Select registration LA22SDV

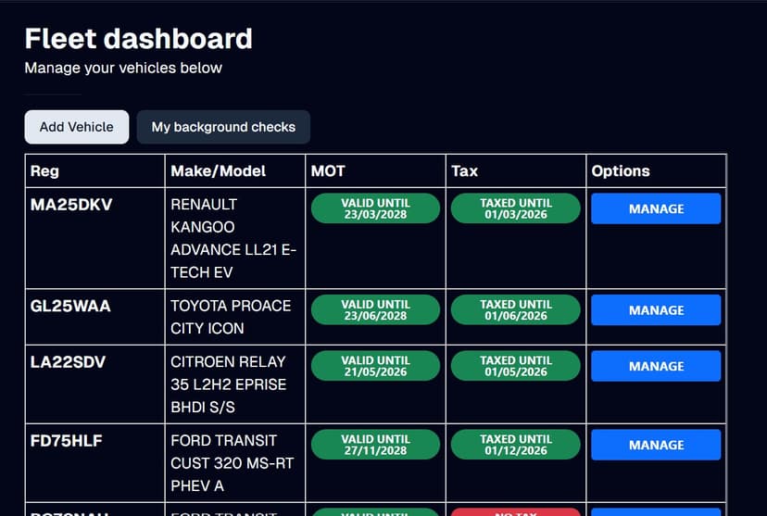[68, 362]
